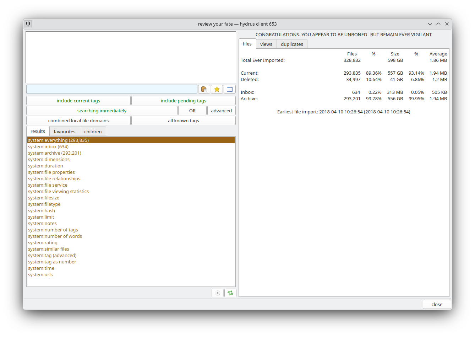Select system:hash predicate
The image size is (475, 337).
click(131, 210)
